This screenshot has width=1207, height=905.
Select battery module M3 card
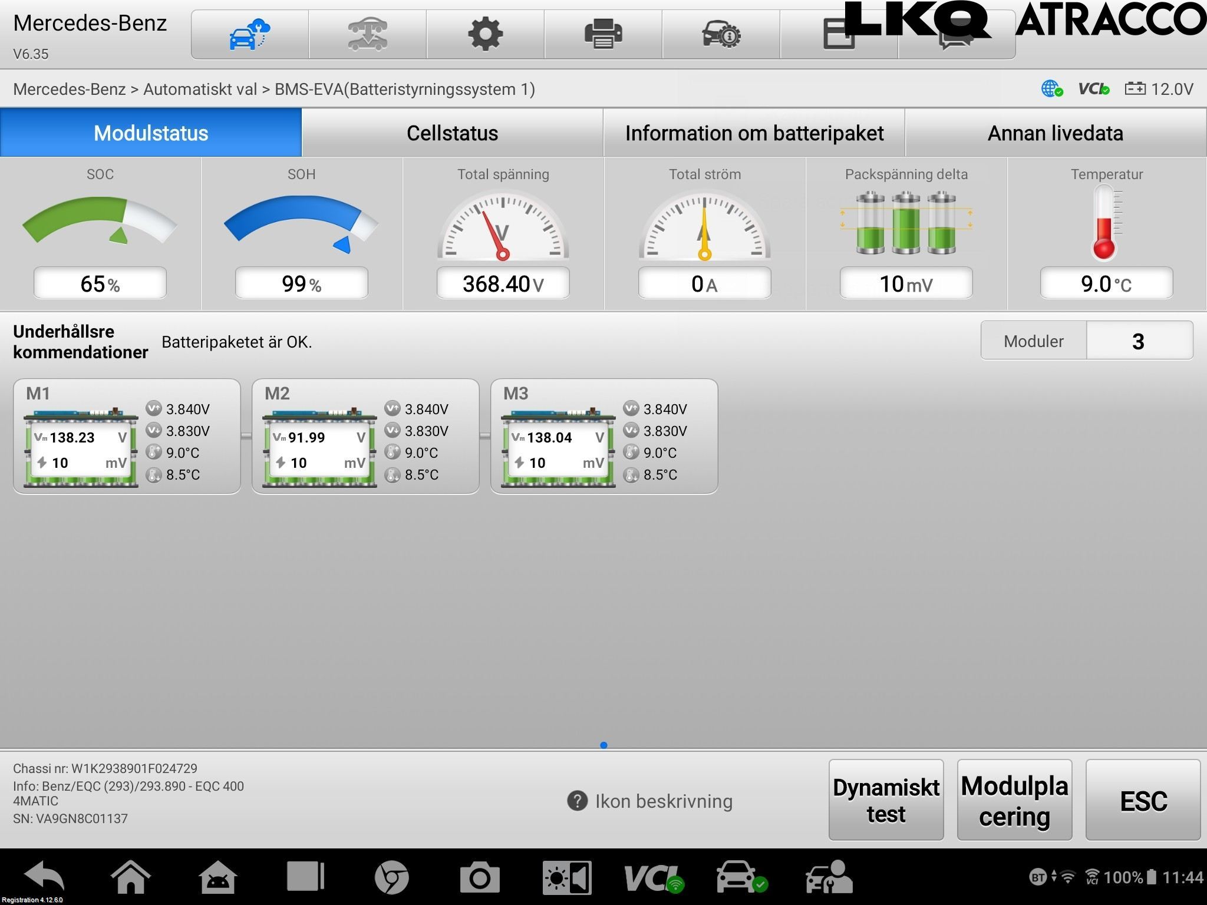coord(604,436)
